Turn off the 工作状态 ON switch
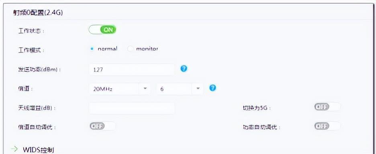376x154 pixels. coord(102,30)
